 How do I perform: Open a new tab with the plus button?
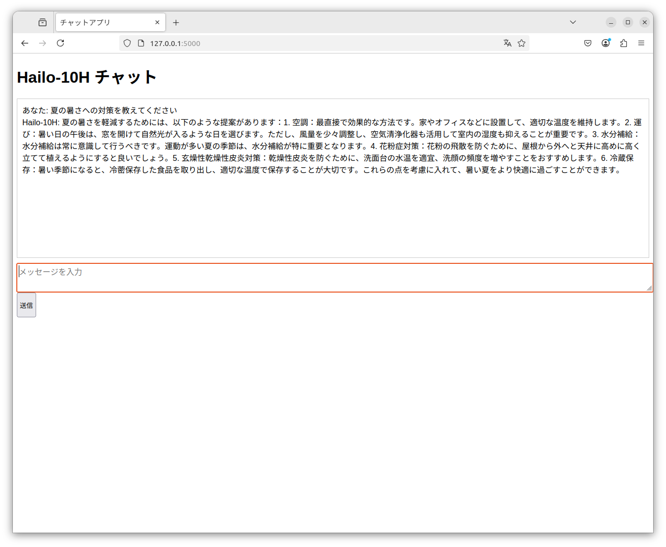click(x=176, y=22)
